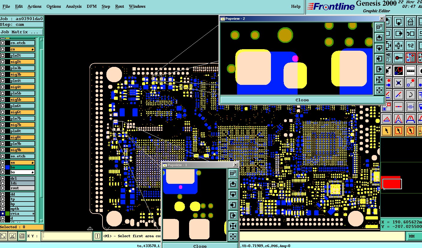This screenshot has height=248, width=422.
Task: Expand the cvia layer marker at row end
Action: pyautogui.click(x=33, y=214)
